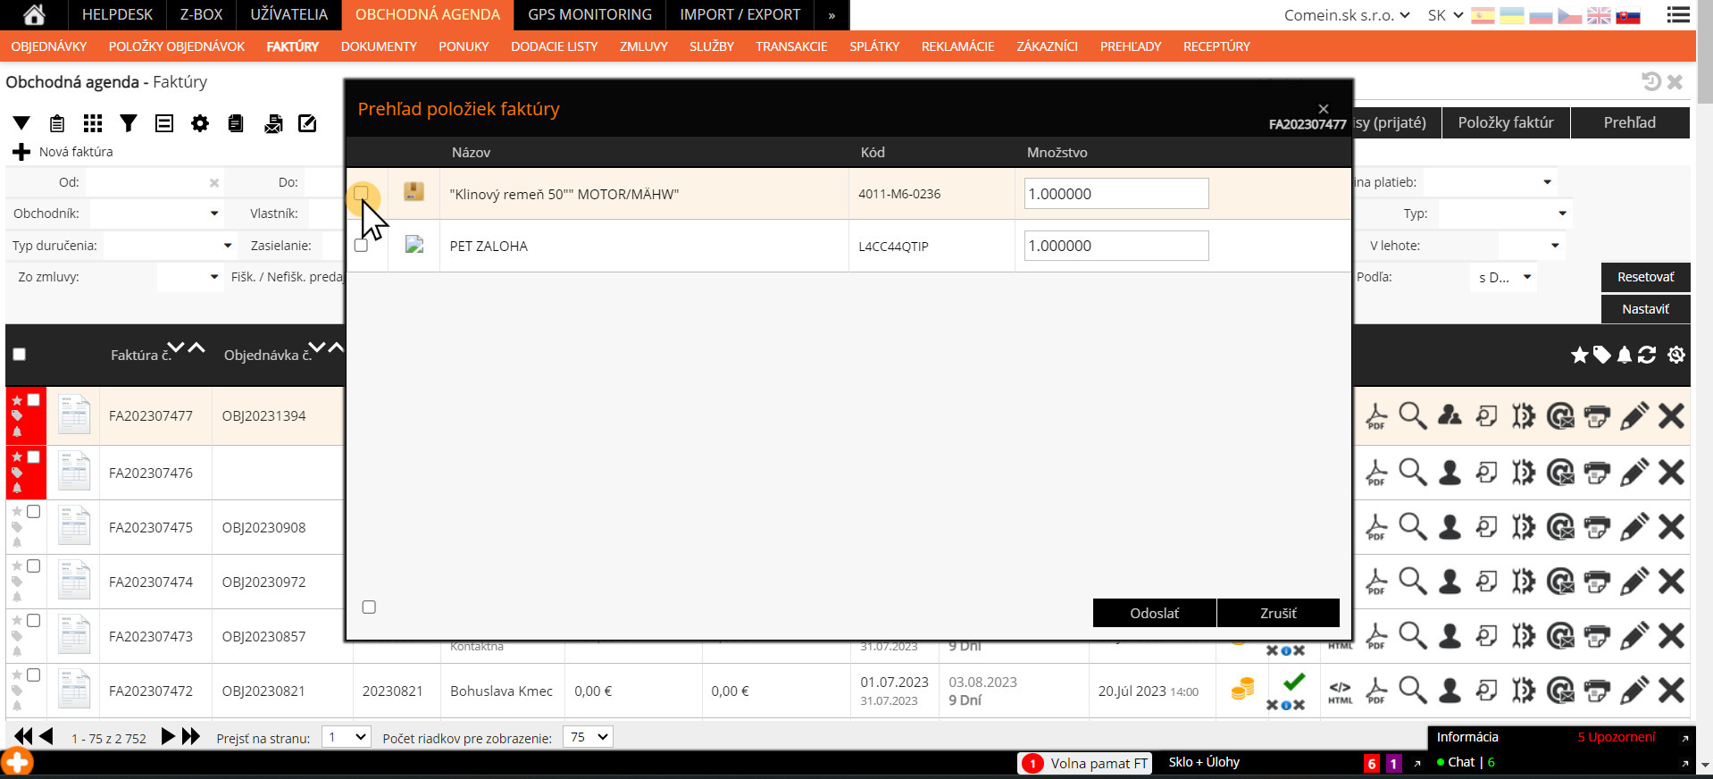Click quantity field for PET ZALOHA
This screenshot has height=779, width=1713.
tap(1116, 246)
